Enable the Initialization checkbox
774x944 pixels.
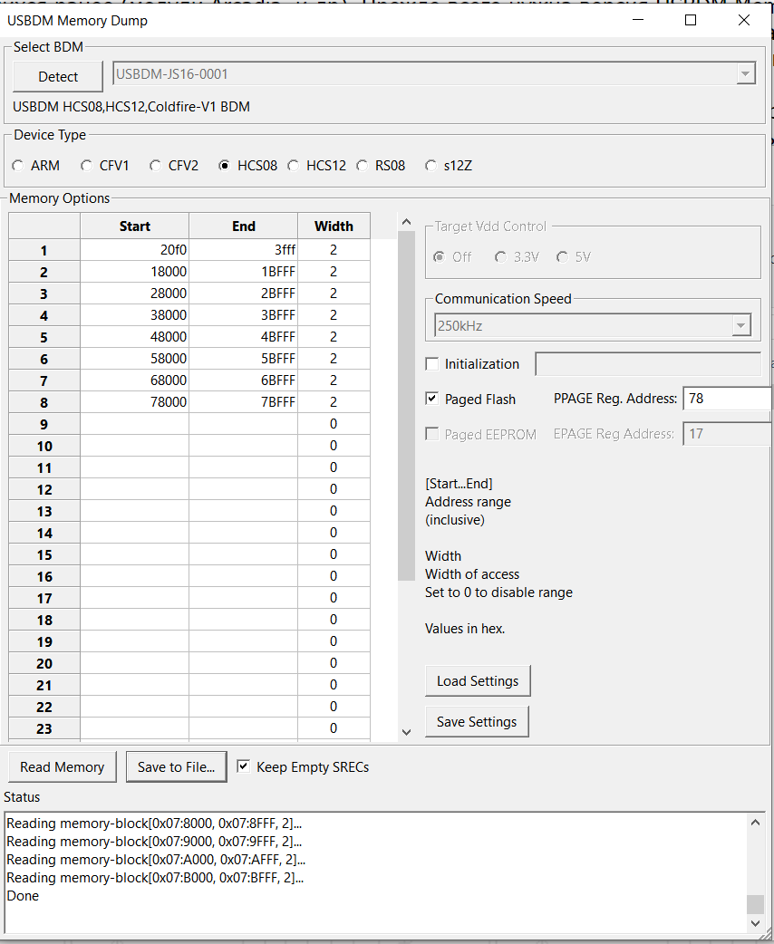click(432, 364)
